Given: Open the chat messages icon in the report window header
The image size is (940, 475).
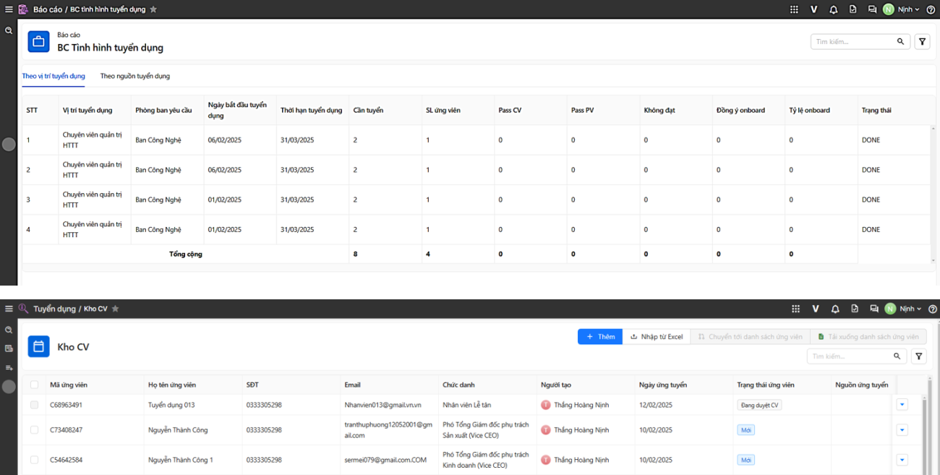Looking at the screenshot, I should pyautogui.click(x=872, y=9).
